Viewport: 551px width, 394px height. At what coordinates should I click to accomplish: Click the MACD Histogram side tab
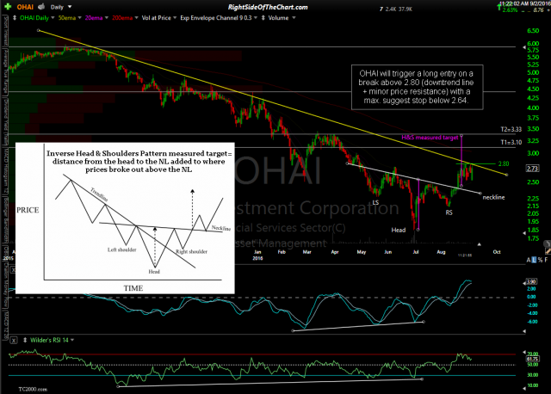coord(5,172)
